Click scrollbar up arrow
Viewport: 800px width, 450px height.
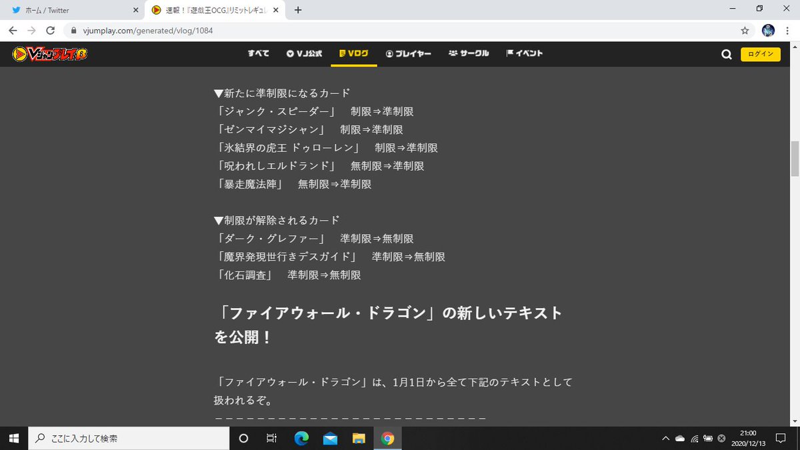795,47
